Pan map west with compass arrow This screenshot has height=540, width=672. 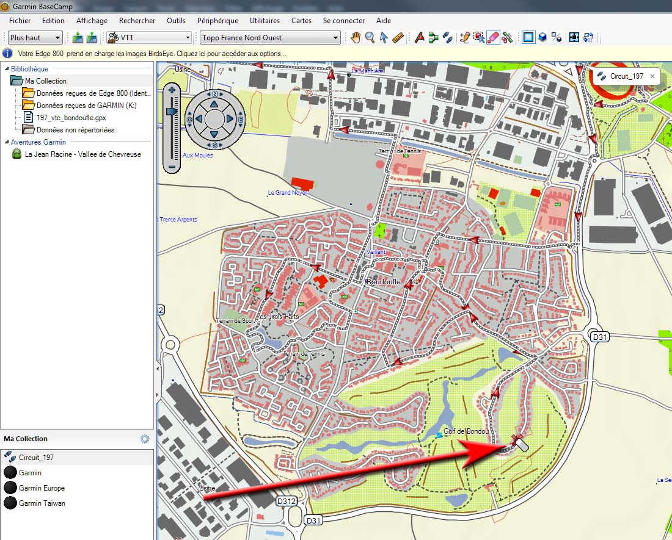point(199,119)
